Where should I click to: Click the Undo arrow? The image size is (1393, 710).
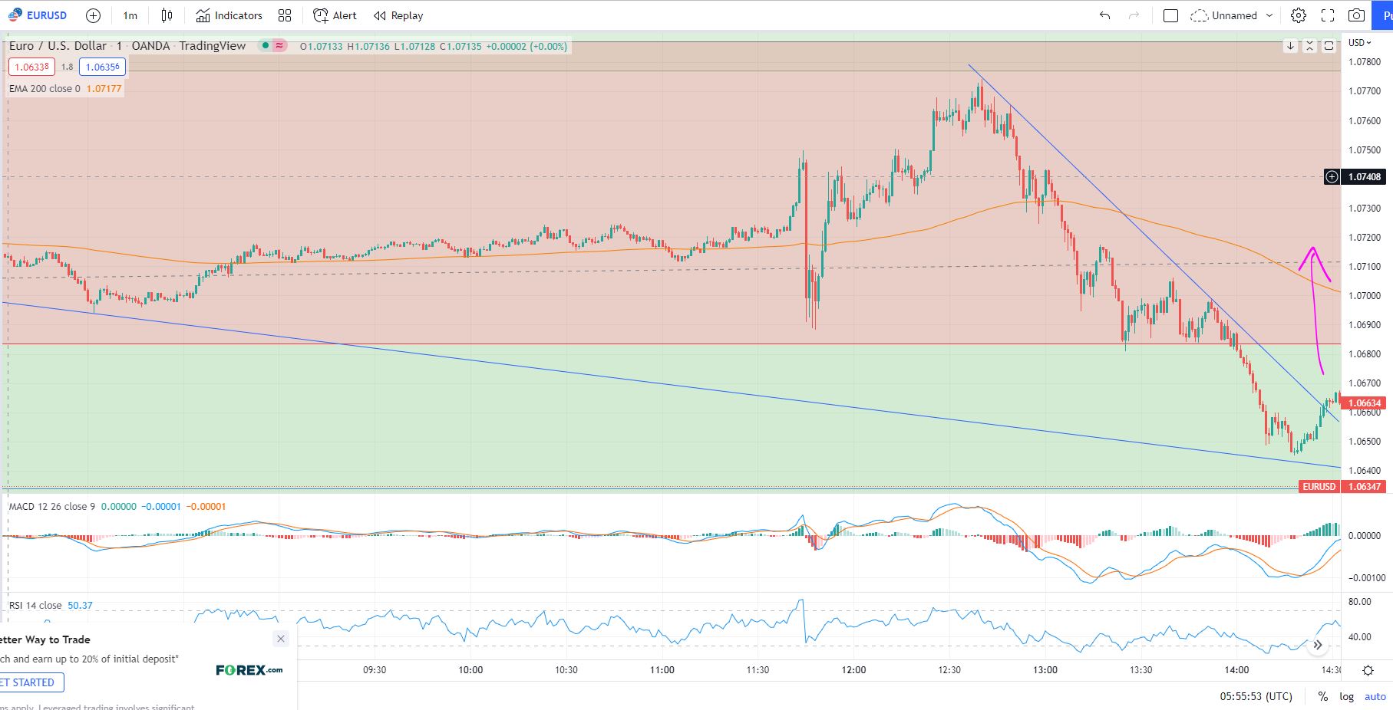(x=1105, y=15)
